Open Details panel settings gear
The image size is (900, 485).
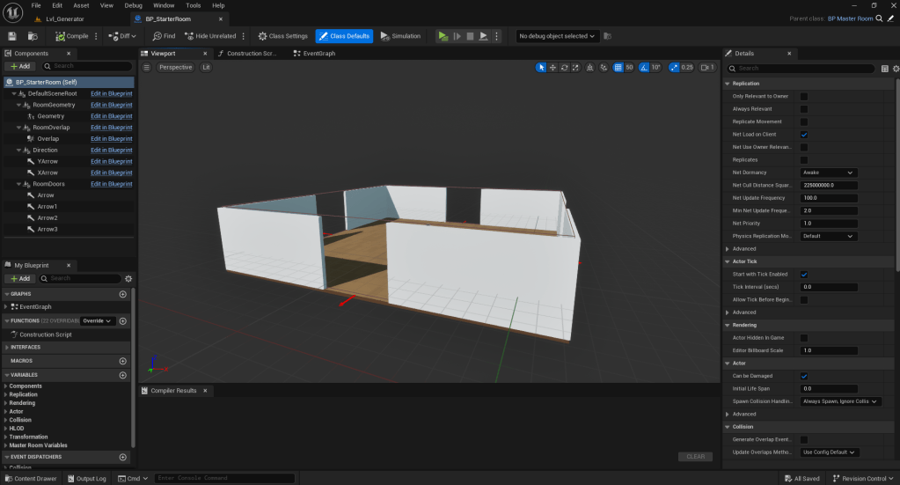(x=895, y=68)
